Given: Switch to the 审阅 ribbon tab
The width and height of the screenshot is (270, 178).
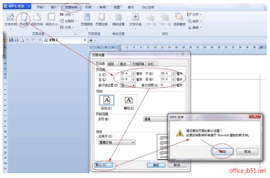Looking at the screenshot, I should tap(103, 7).
